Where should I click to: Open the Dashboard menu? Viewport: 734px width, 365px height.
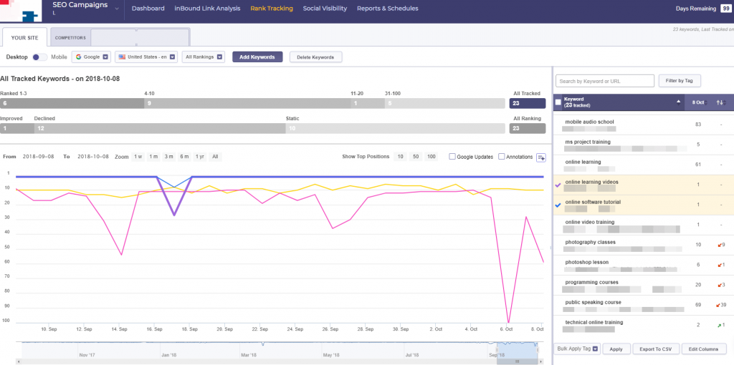click(x=148, y=9)
